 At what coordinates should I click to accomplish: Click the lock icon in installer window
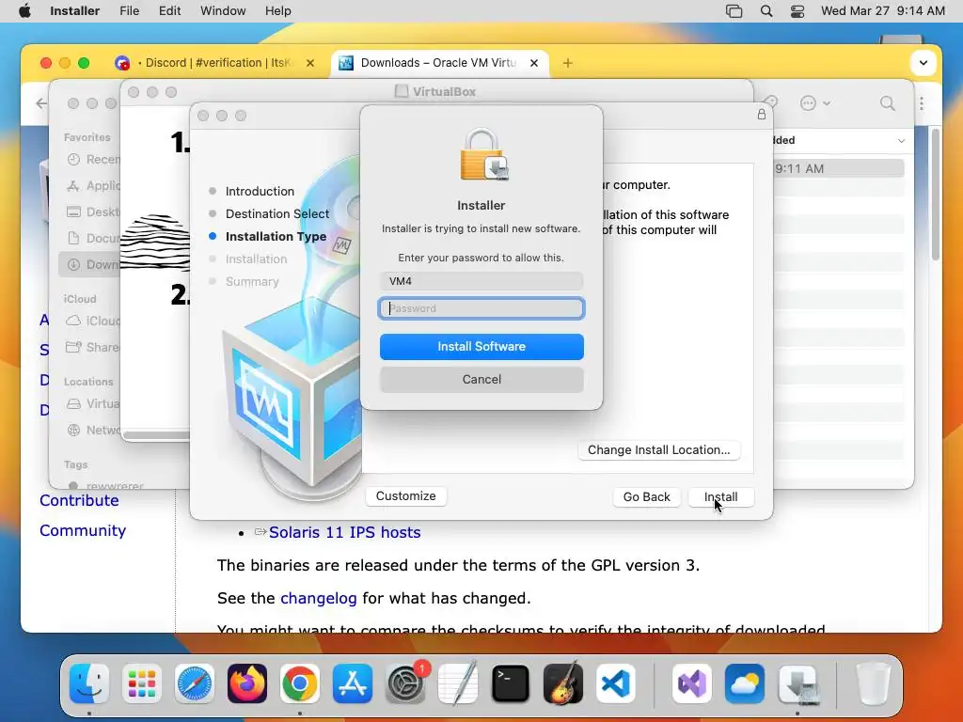(x=762, y=114)
